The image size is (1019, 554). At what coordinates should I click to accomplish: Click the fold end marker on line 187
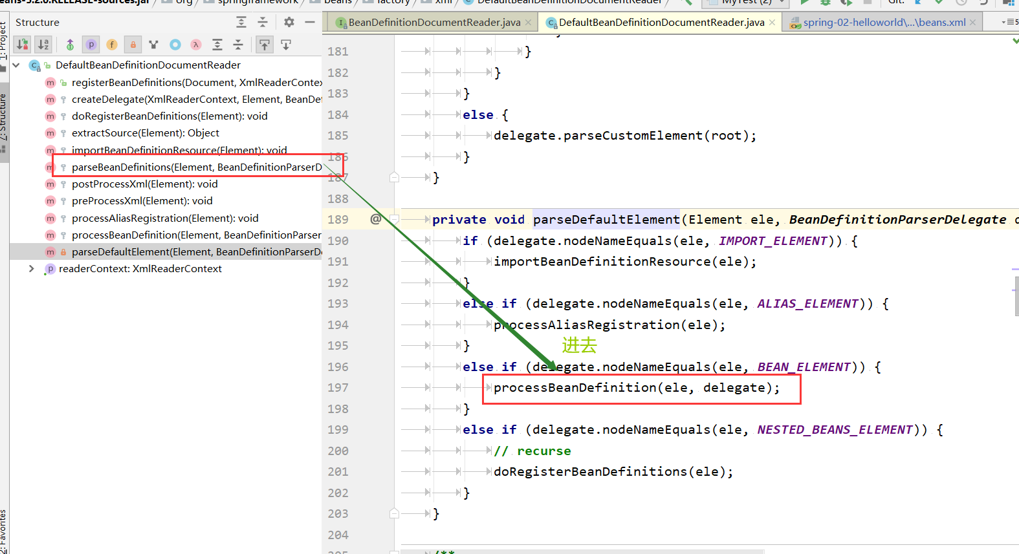(x=394, y=177)
